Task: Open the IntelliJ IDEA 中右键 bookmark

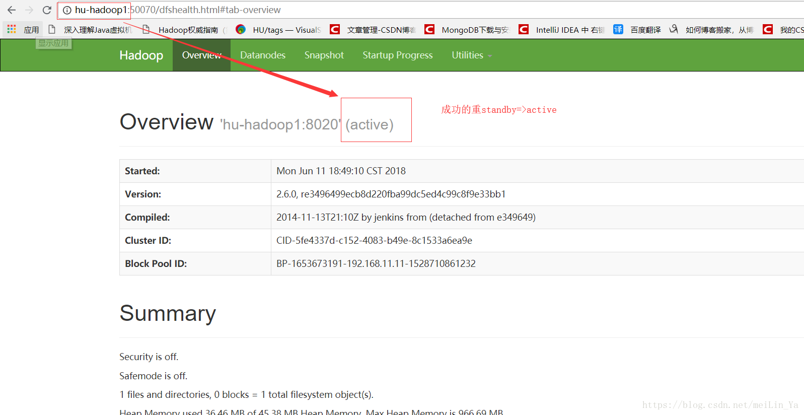Action: [562, 30]
